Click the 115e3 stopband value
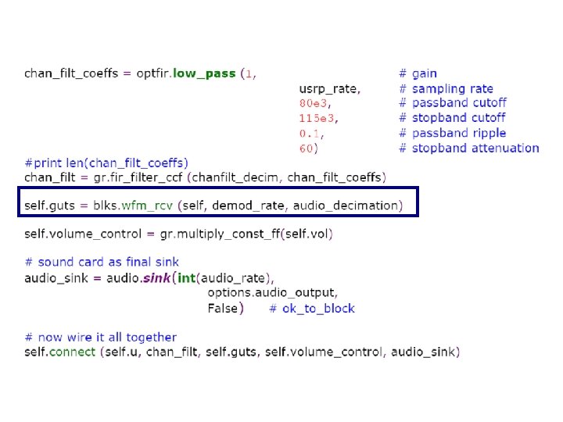This screenshot has width=563, height=422. click(317, 118)
